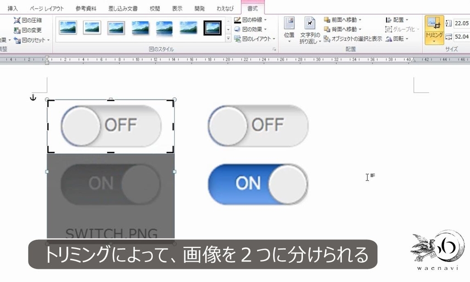Open Selection Pane (オブジェクトの選択と表示)
Image resolution: width=470 pixels, height=282 pixels.
353,39
